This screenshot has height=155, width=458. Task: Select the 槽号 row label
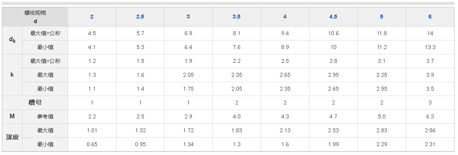point(35,103)
